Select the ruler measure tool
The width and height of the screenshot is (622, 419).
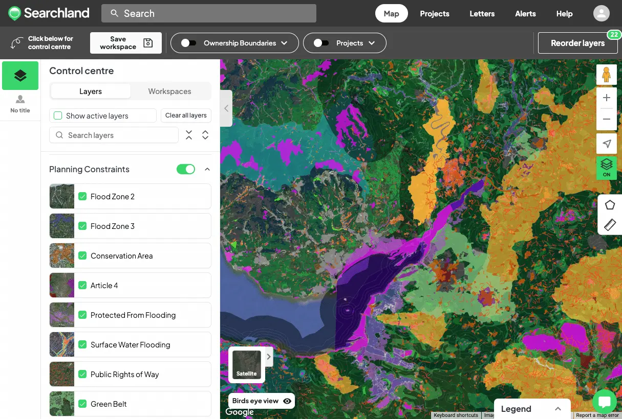tap(609, 224)
